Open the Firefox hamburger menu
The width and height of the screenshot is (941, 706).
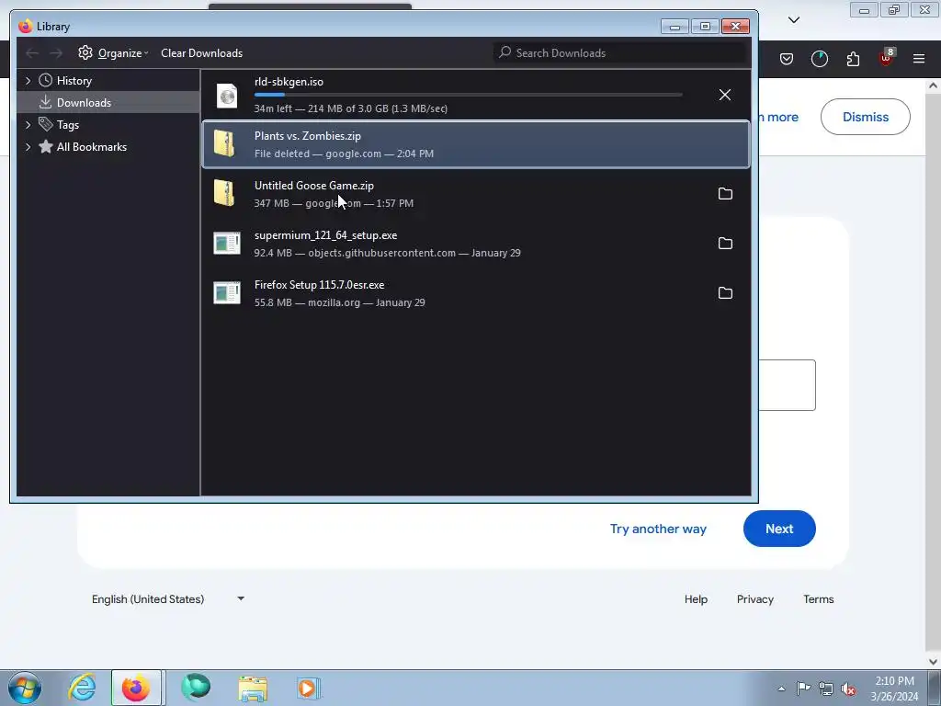919,59
